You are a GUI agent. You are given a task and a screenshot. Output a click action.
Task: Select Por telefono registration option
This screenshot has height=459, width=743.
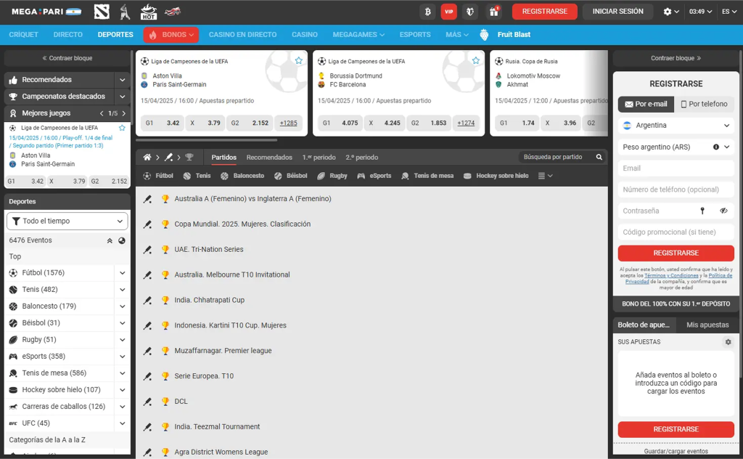point(704,105)
